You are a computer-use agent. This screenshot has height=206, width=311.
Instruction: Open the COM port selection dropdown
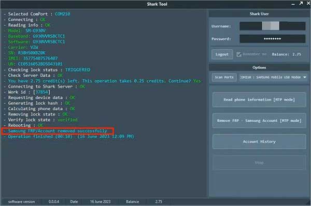[x=273, y=77]
